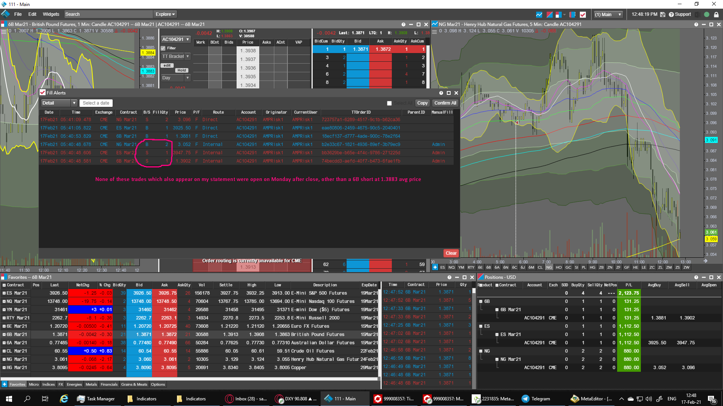Open the 6B chart hamburger menu icon

[x=3, y=32]
